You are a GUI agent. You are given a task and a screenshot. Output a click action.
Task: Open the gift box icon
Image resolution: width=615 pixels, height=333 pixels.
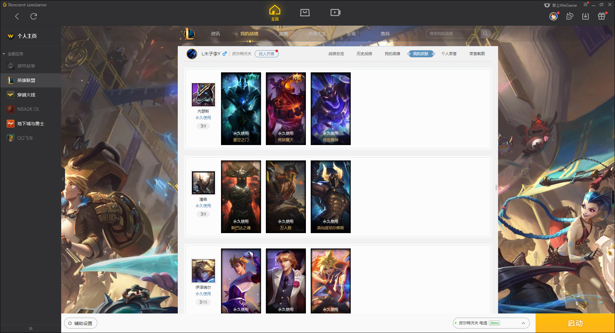[x=602, y=16]
